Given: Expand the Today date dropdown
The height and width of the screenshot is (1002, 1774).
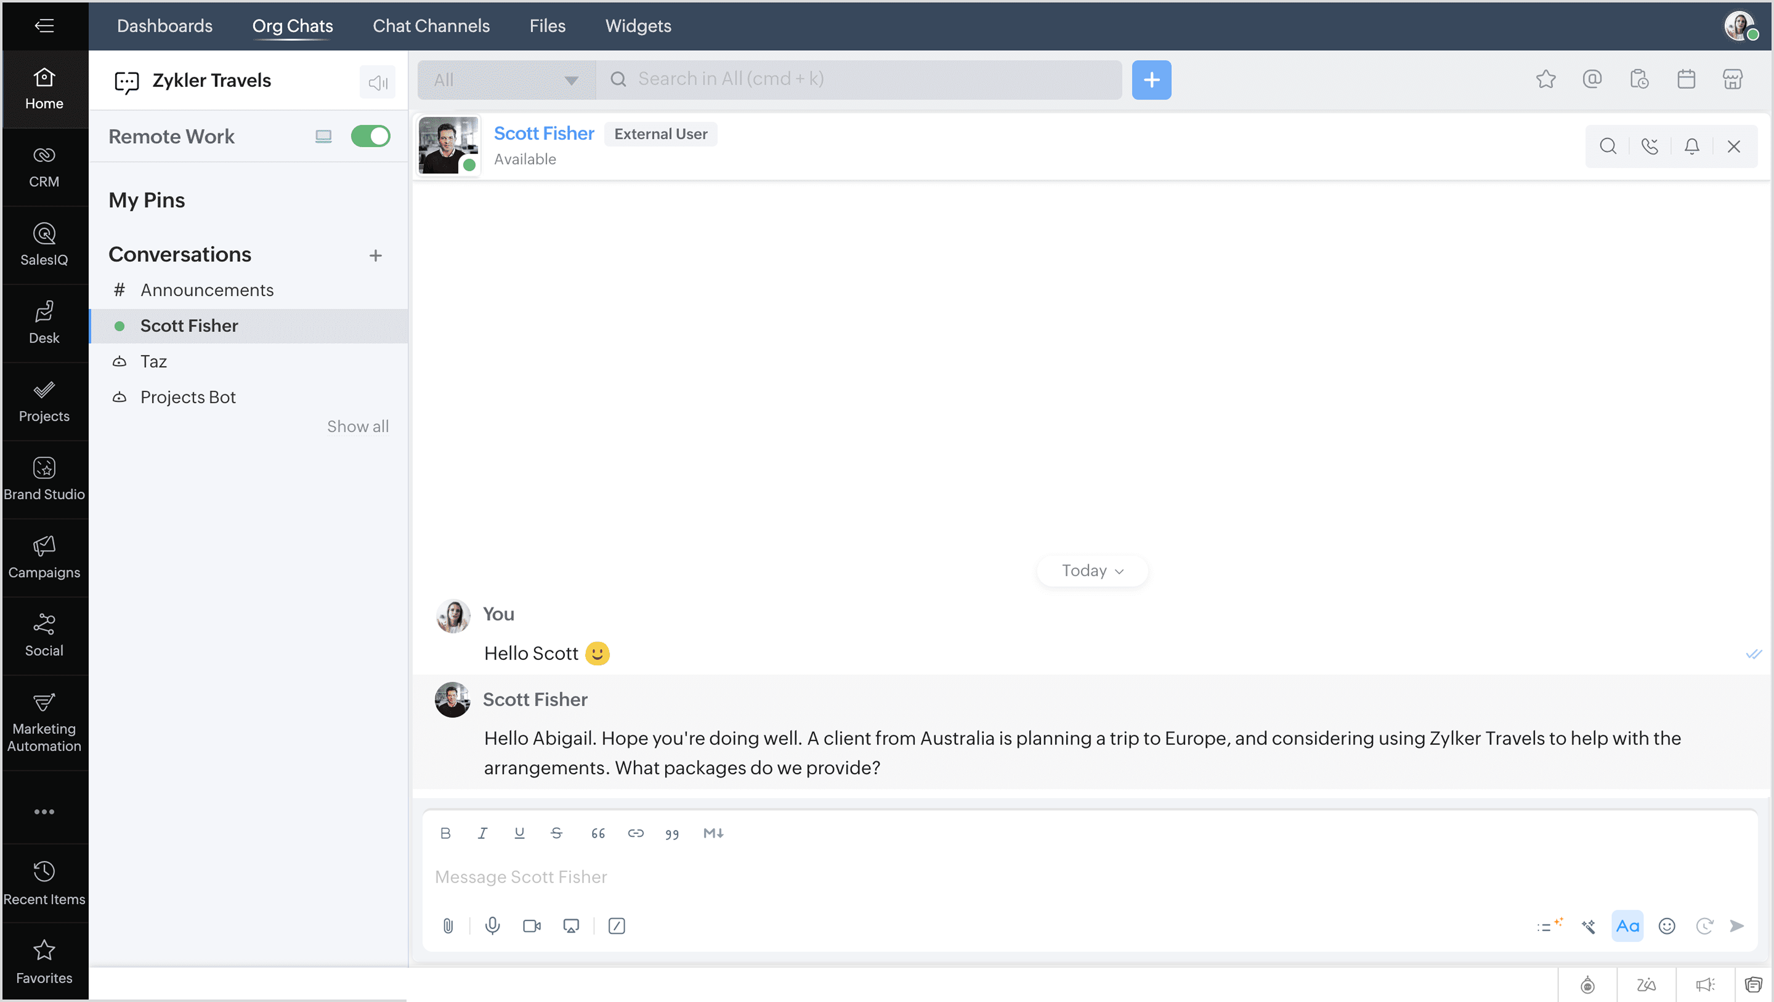Looking at the screenshot, I should [x=1092, y=571].
